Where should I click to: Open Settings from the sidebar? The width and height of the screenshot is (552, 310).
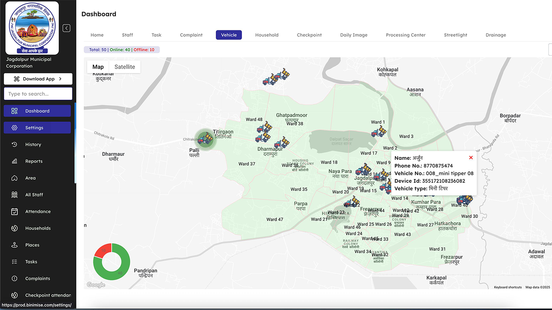(x=37, y=128)
